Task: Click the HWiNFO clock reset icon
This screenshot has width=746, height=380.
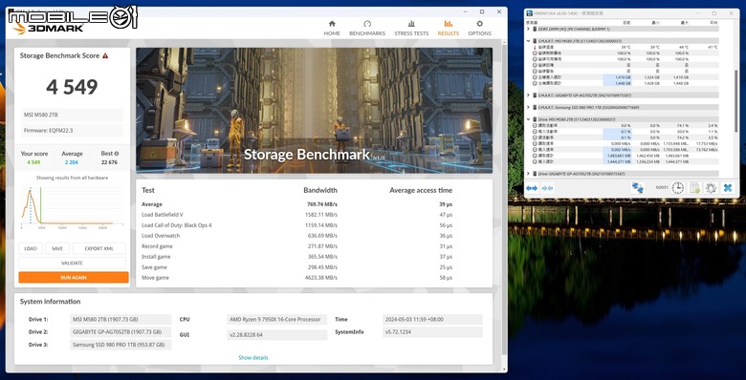Action: click(x=678, y=188)
